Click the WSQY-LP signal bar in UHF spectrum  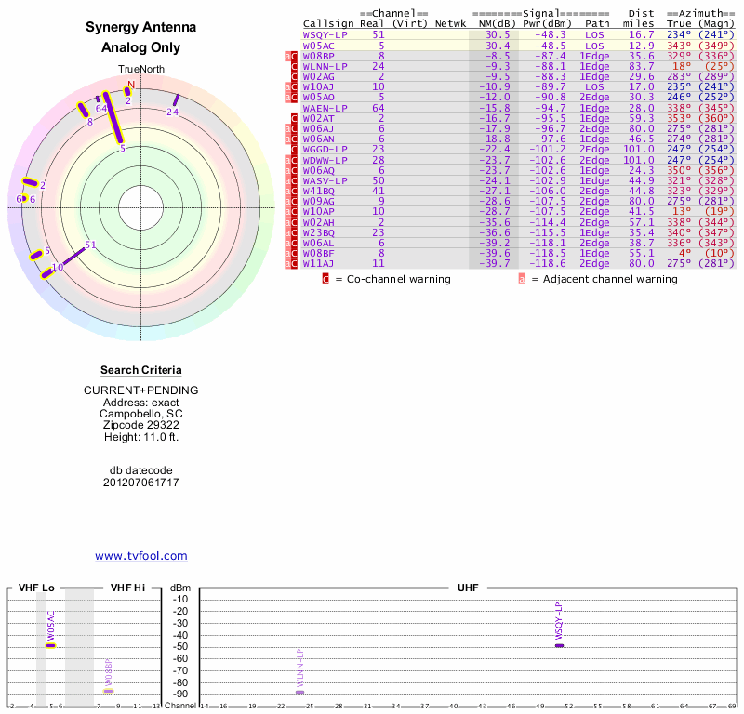[559, 644]
